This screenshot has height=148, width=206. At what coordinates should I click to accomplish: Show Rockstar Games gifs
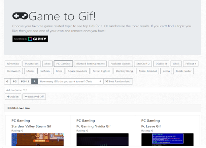coord(121,64)
